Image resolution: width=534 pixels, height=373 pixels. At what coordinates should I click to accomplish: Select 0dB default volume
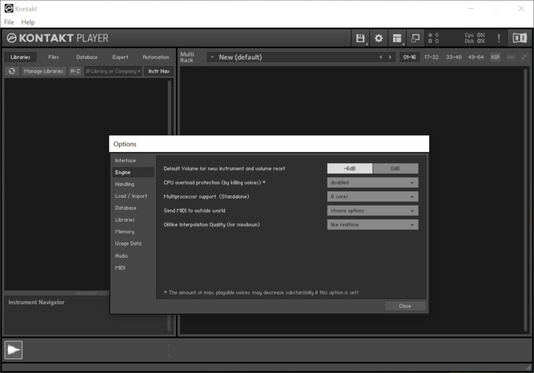tap(395, 169)
